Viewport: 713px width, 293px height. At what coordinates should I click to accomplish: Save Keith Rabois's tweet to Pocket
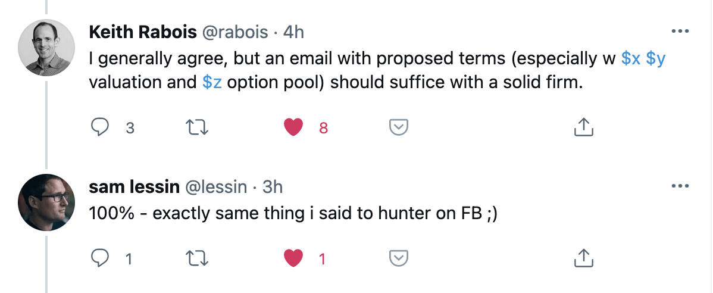click(x=398, y=127)
